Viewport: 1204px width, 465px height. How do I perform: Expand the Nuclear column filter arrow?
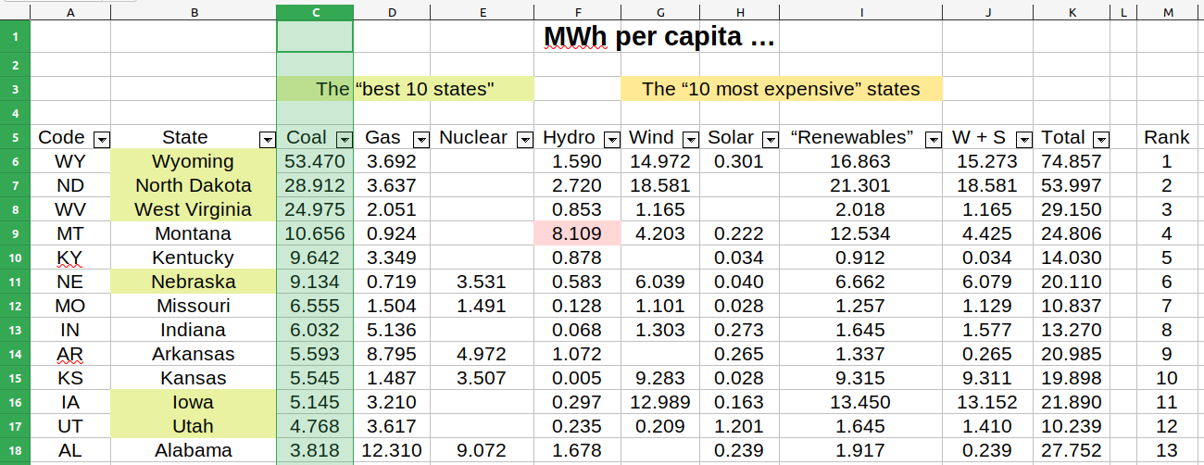(525, 139)
